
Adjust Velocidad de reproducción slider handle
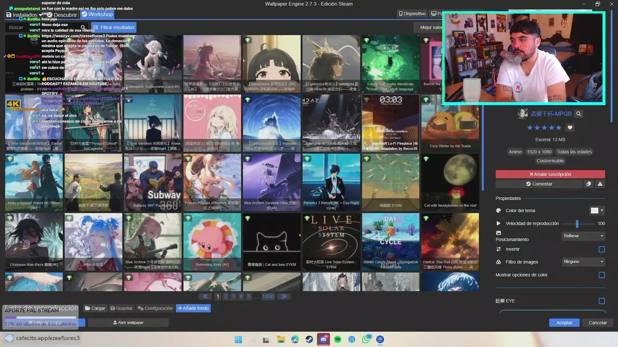(577, 224)
